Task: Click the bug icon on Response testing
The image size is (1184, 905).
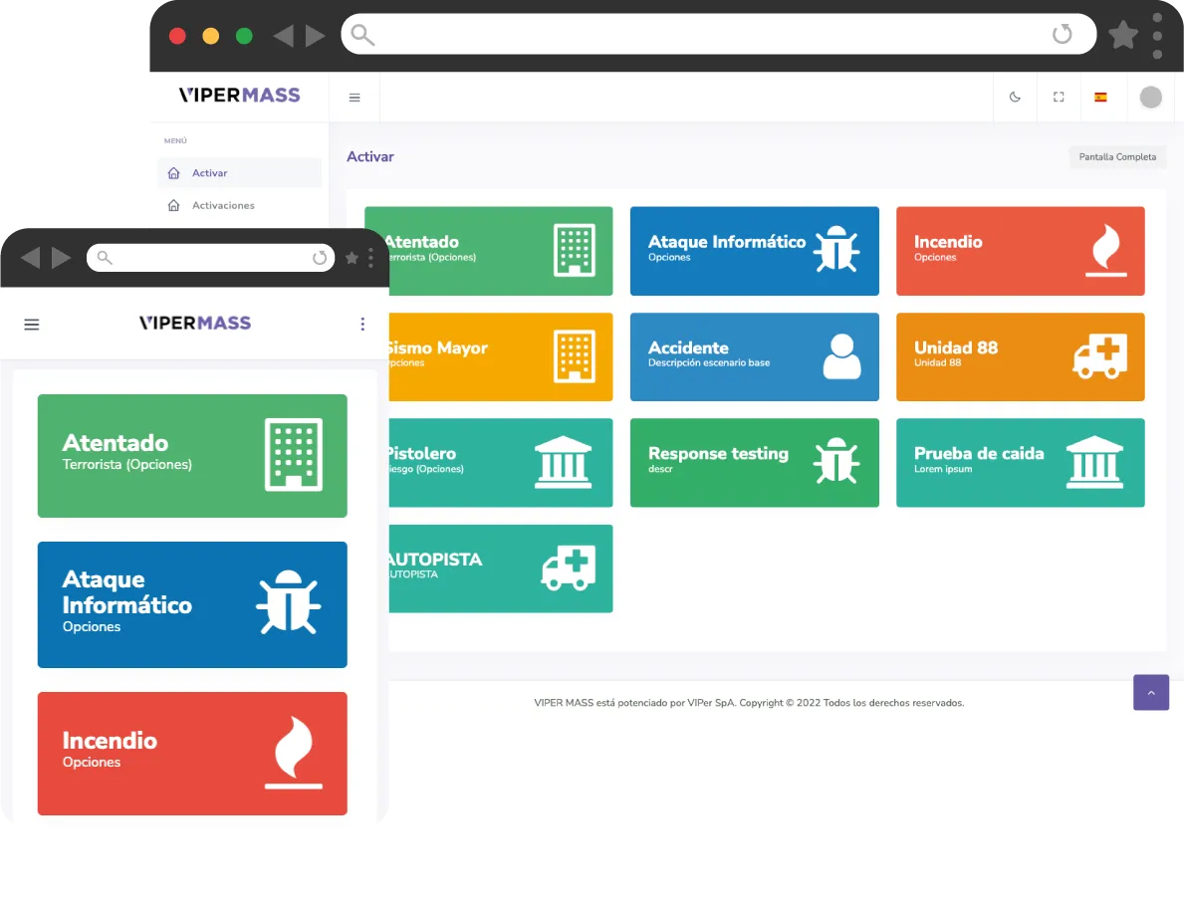Action: coord(835,462)
